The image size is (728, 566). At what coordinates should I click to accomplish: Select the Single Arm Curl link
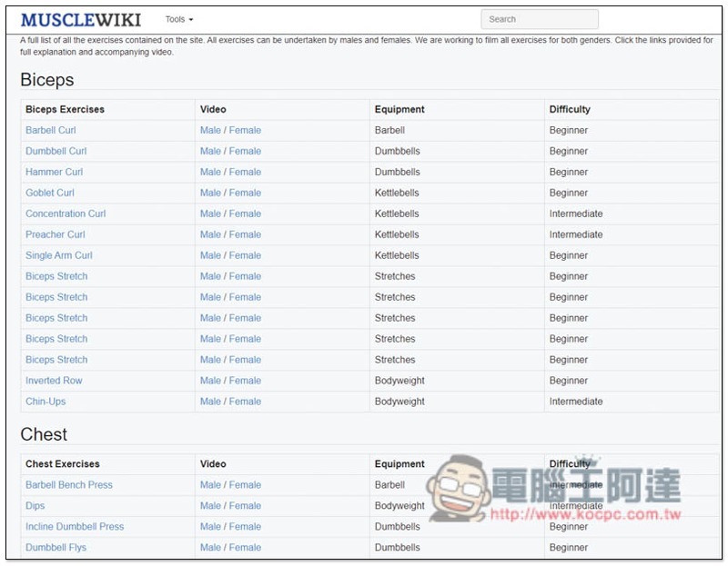click(59, 255)
